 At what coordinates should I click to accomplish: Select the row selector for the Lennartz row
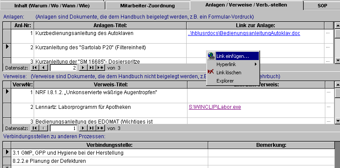[7, 110]
